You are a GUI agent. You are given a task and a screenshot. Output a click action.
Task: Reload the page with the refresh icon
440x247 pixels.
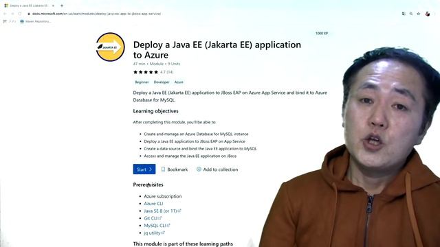[x=20, y=14]
